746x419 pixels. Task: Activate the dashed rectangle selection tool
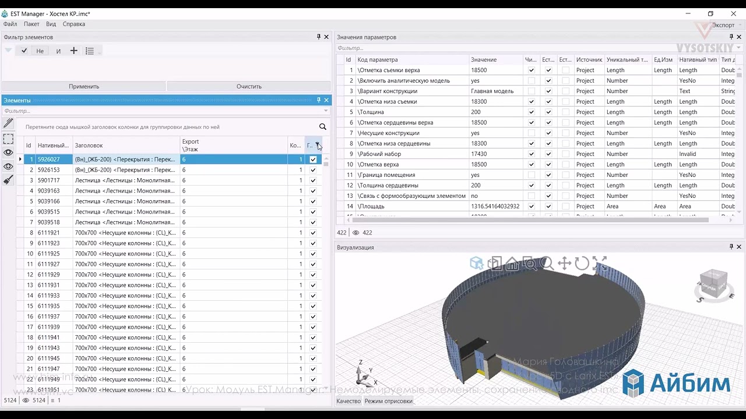pos(8,139)
